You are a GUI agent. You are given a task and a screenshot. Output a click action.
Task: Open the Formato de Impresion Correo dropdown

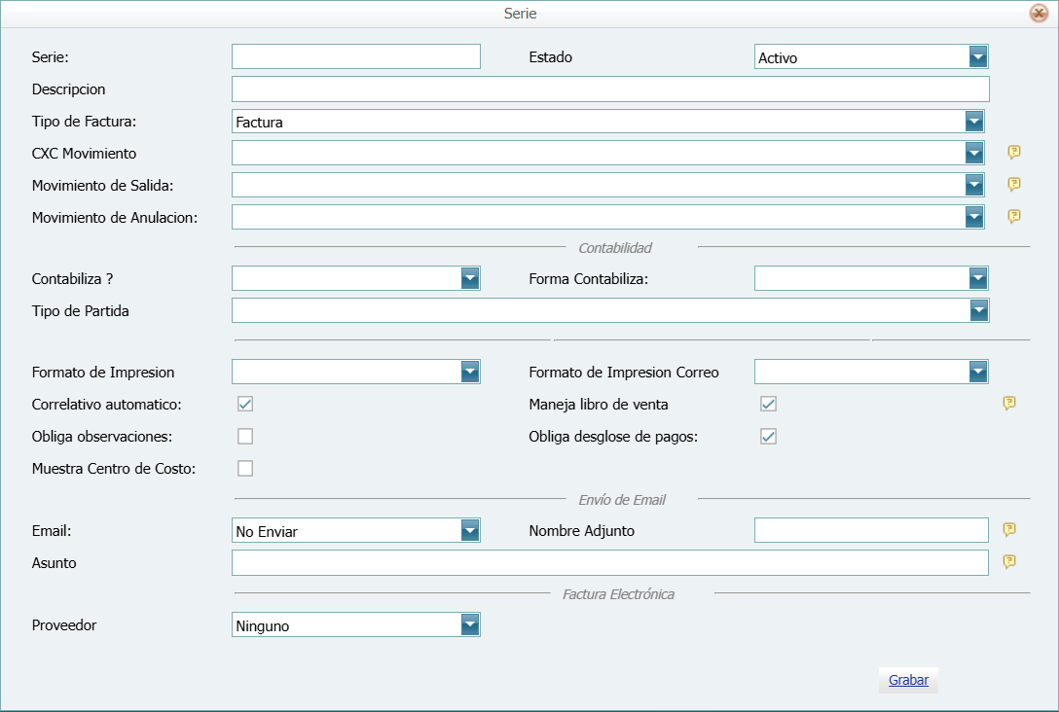point(977,372)
